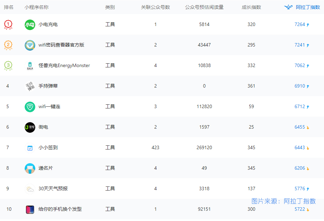Click the index value 7241
This screenshot has height=221, width=324.
click(300, 45)
